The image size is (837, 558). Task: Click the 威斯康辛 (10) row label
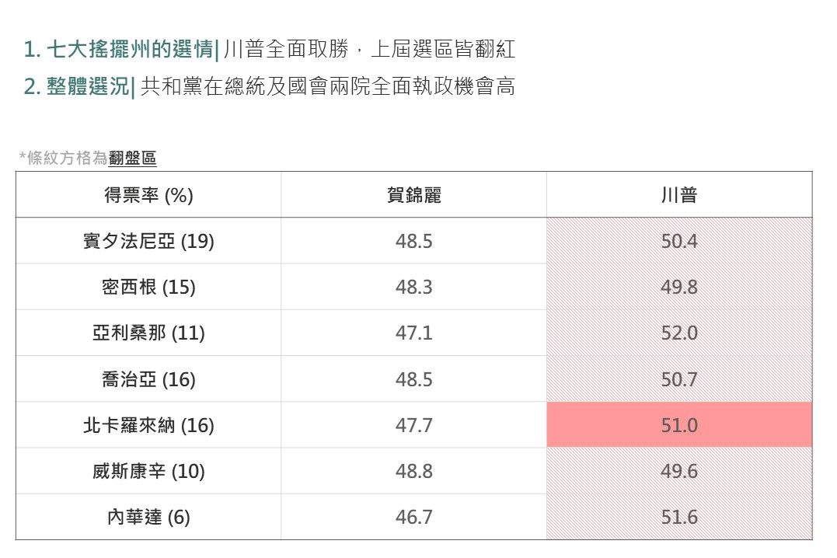click(148, 471)
